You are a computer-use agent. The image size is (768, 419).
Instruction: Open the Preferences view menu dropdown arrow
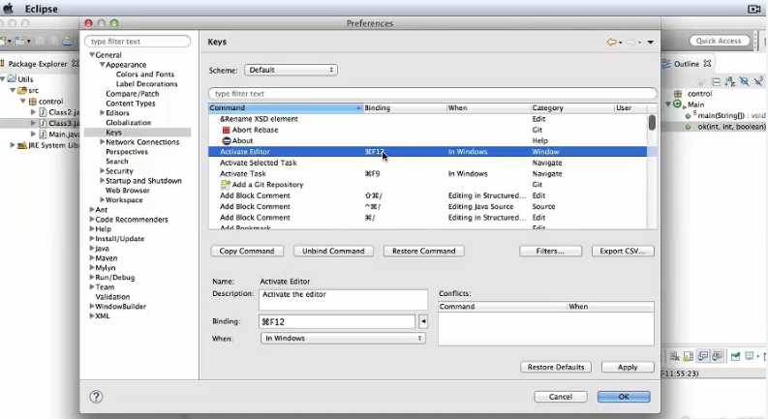pos(651,43)
